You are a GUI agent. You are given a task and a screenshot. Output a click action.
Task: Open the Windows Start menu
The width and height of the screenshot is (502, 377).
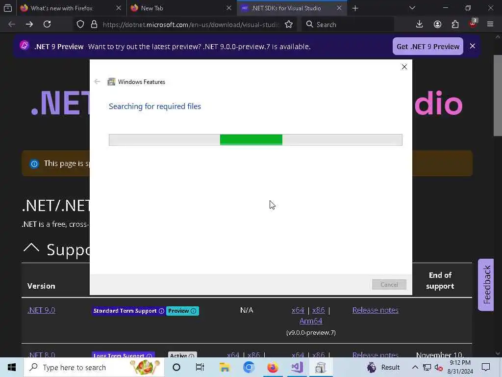pos(12,367)
